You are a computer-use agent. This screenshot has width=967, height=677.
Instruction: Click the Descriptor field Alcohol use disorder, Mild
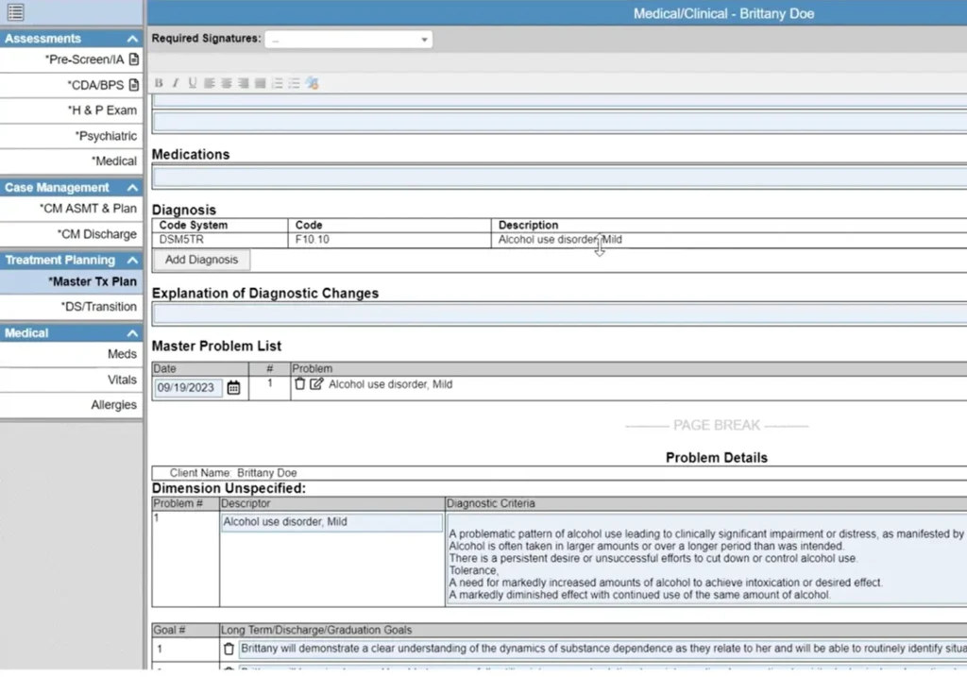[x=331, y=522]
